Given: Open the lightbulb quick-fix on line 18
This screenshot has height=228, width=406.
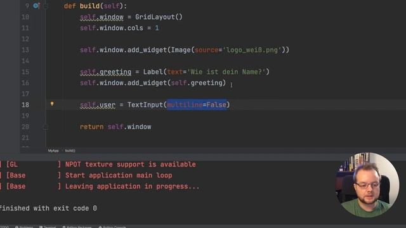Looking at the screenshot, I should pos(52,104).
